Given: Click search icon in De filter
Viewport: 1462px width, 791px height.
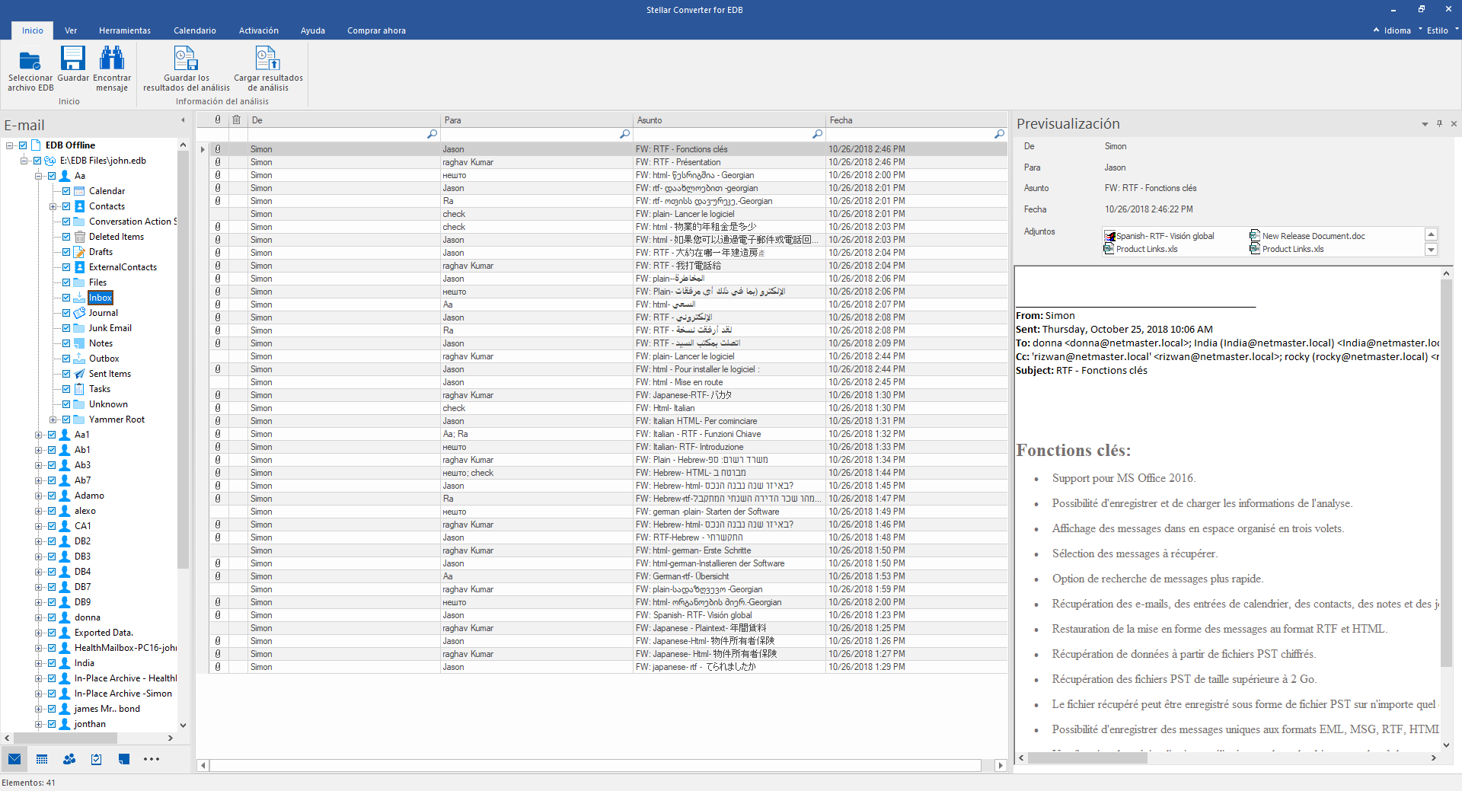Looking at the screenshot, I should point(432,134).
